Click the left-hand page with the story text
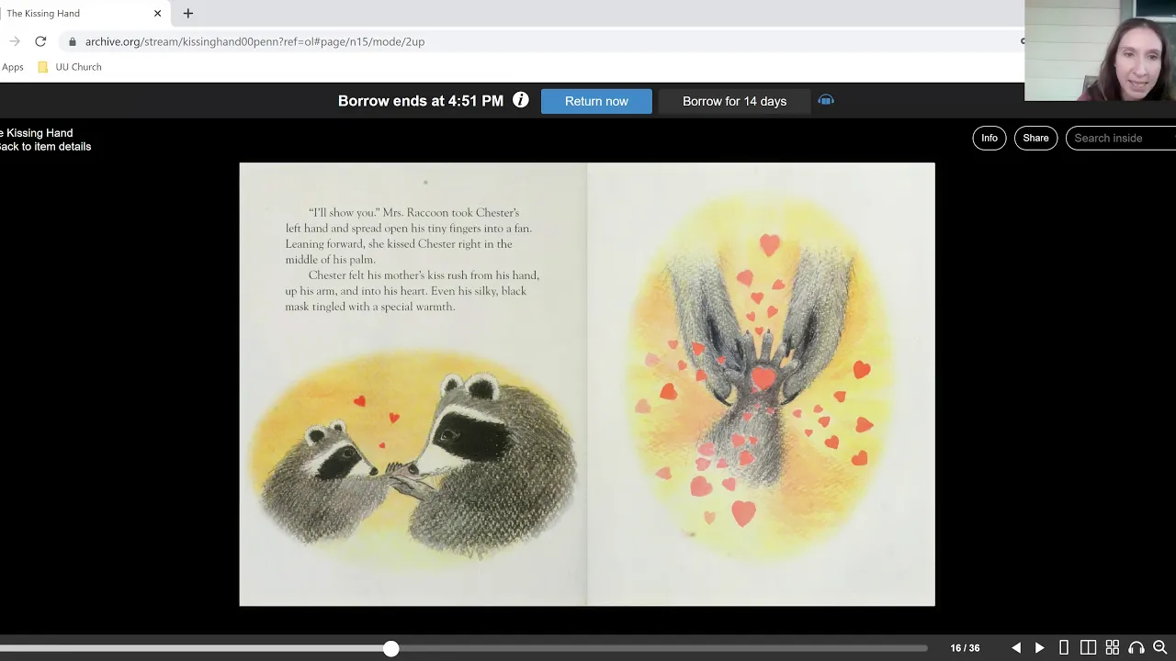 [x=413, y=385]
